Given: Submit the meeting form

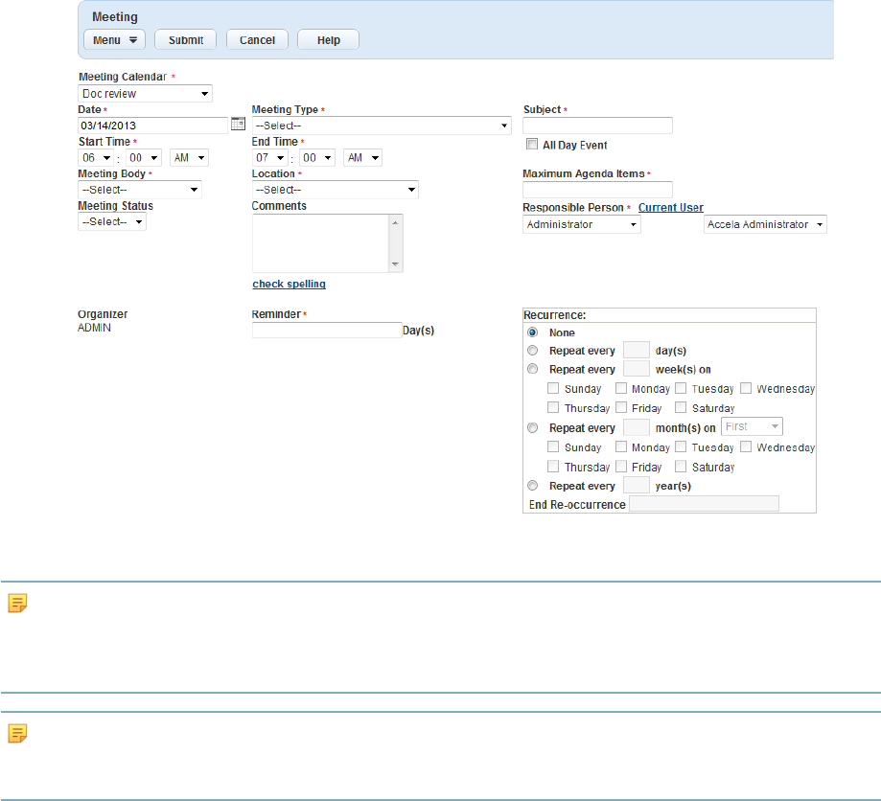Looking at the screenshot, I should point(185,40).
